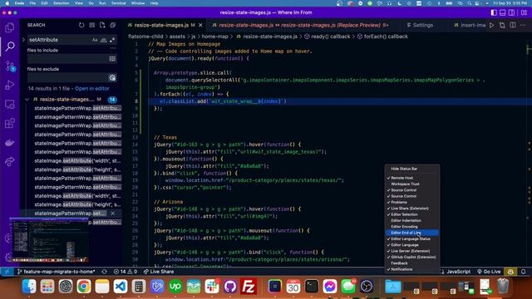This screenshot has width=532, height=299.
Task: Open changes compare icon in editor toolbar
Action: point(502,25)
